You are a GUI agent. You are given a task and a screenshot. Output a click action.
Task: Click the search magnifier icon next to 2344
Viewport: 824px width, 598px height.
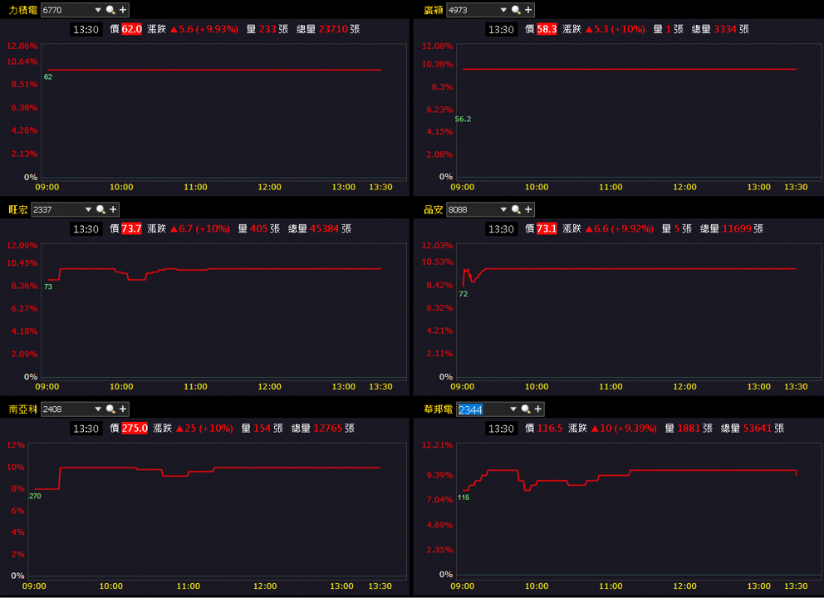point(526,409)
